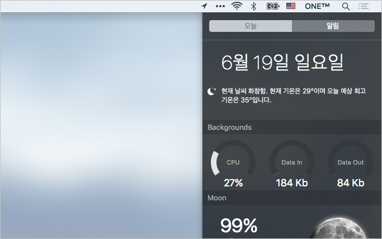The image size is (382, 239).
Task: Switch to the 알림 tab
Action: point(333,26)
